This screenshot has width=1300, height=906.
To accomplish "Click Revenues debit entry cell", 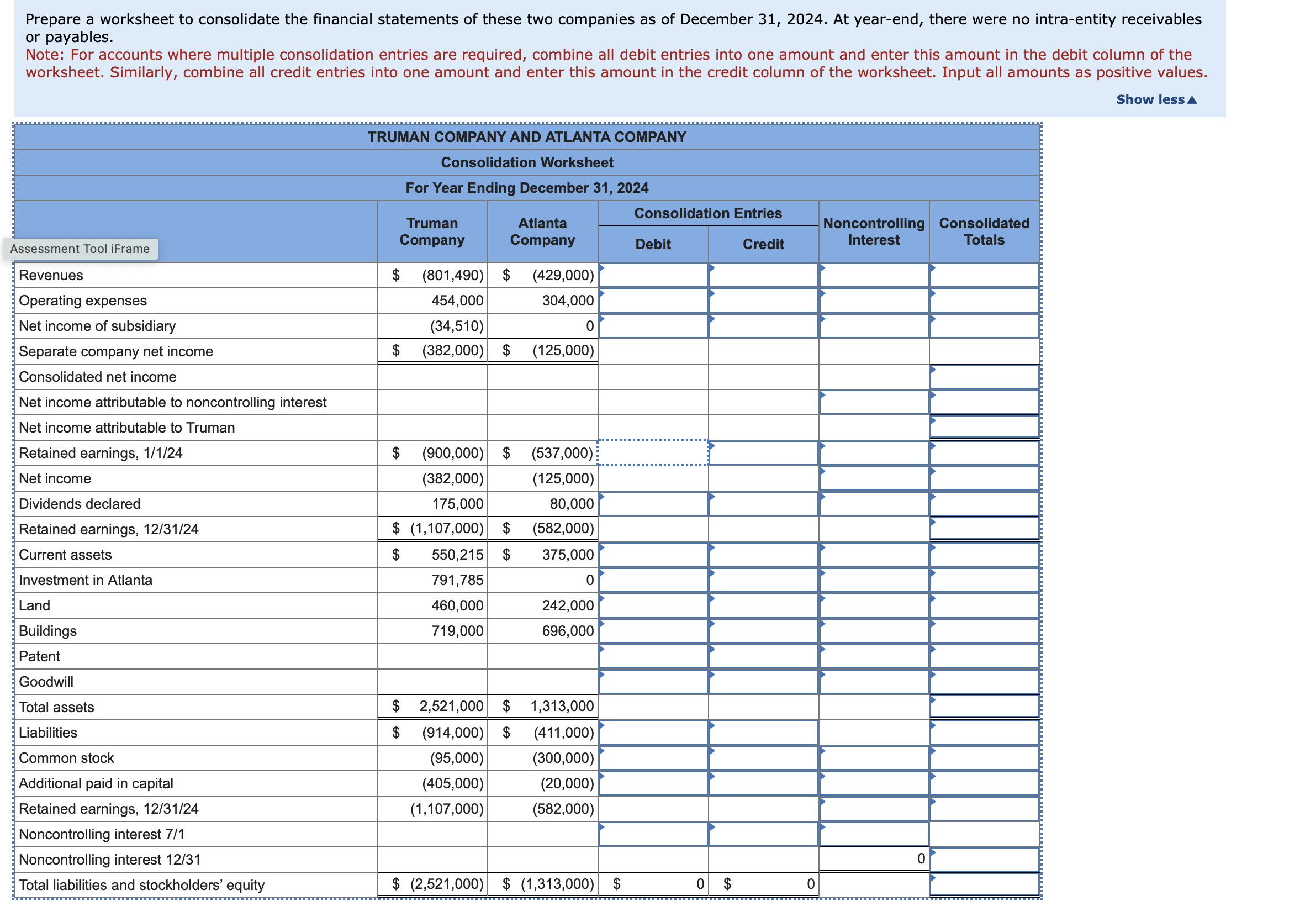I will coord(653,275).
